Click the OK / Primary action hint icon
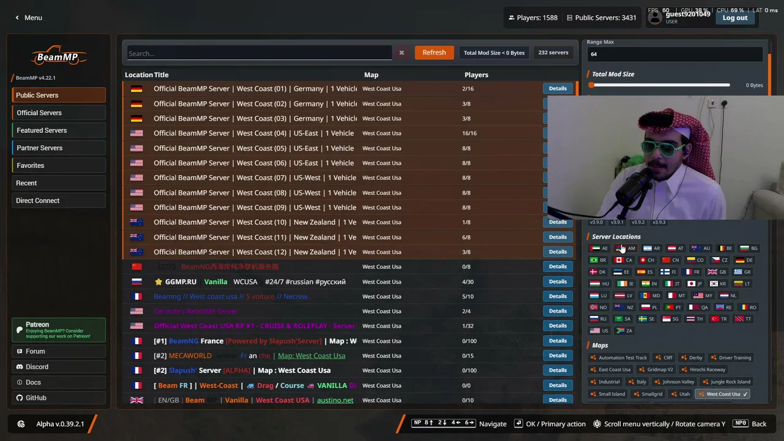 (x=519, y=424)
